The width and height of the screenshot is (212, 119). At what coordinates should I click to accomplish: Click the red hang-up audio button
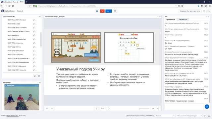click(x=102, y=11)
